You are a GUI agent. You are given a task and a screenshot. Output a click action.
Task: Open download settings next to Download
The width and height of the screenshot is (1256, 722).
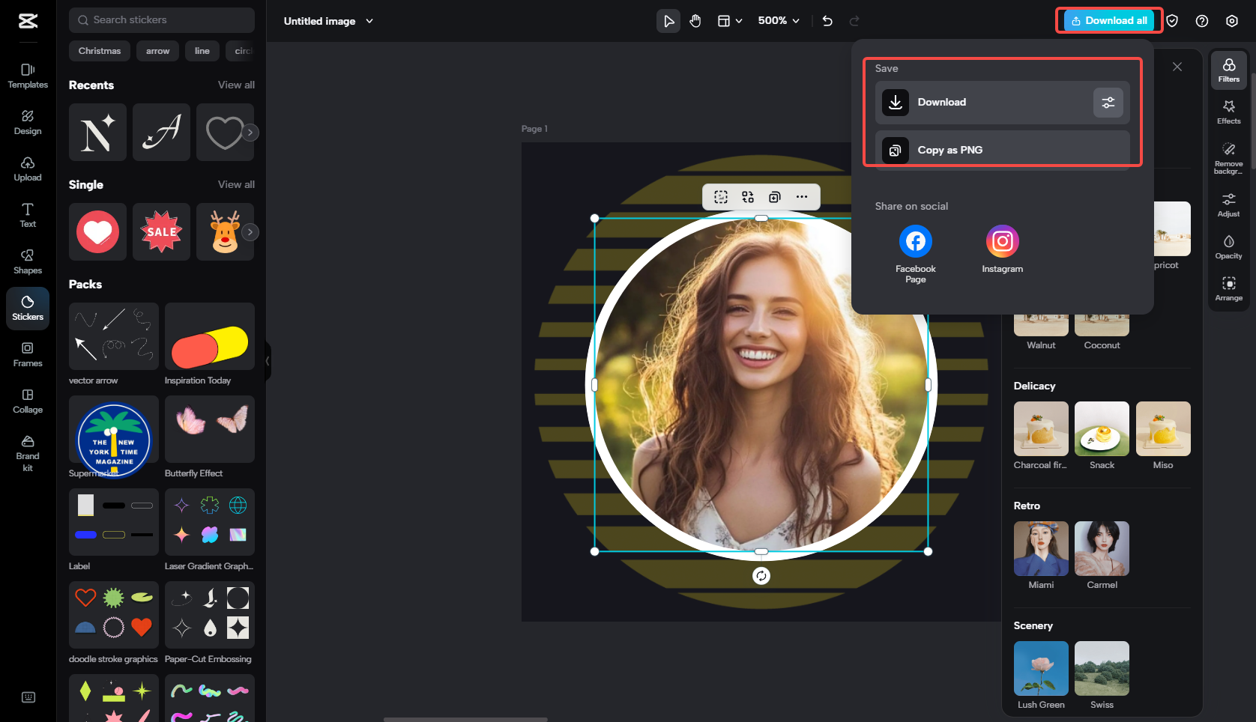[x=1108, y=103]
